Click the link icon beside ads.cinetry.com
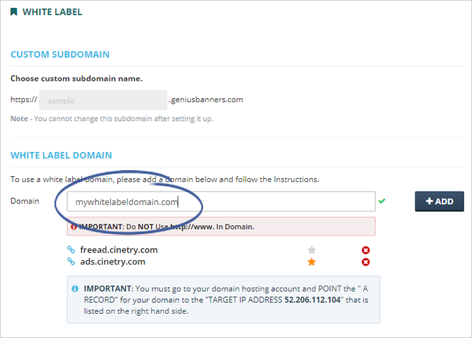This screenshot has height=338, width=472. click(x=71, y=262)
